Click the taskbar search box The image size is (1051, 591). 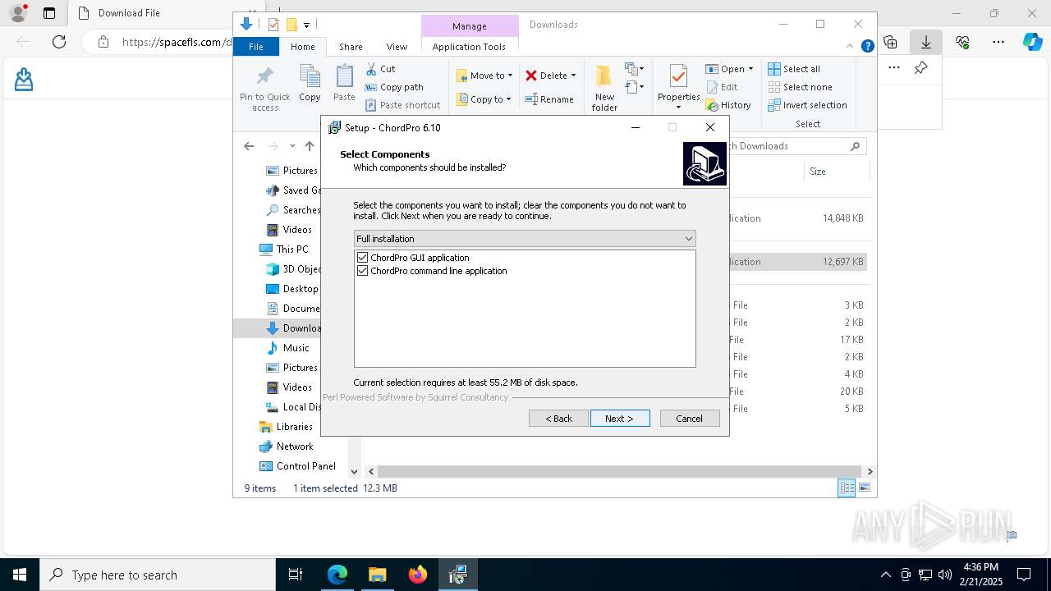158,575
